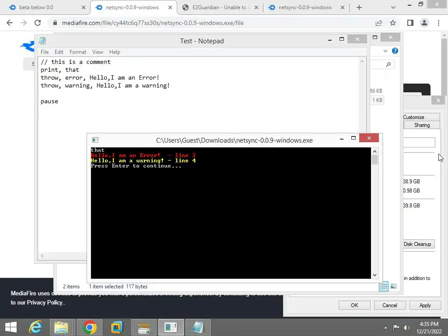This screenshot has width=448, height=336.
Task: Click the MediaFire address bar URL
Action: pyautogui.click(x=153, y=23)
